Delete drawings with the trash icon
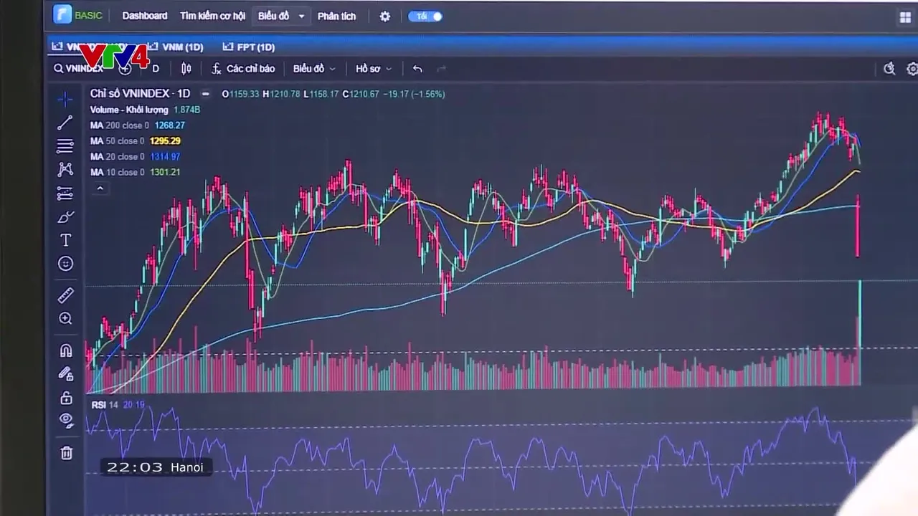 66,452
